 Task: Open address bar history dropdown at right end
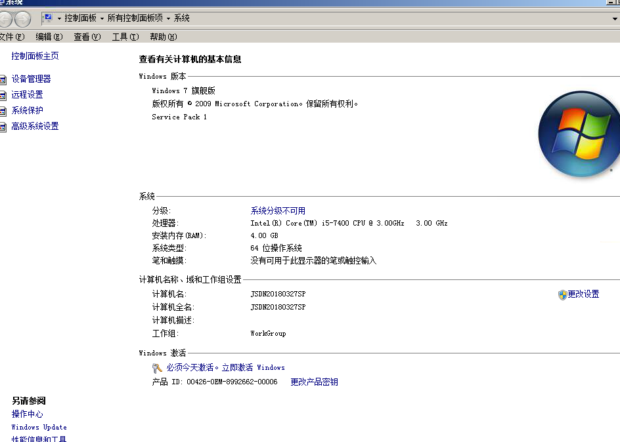(x=615, y=18)
